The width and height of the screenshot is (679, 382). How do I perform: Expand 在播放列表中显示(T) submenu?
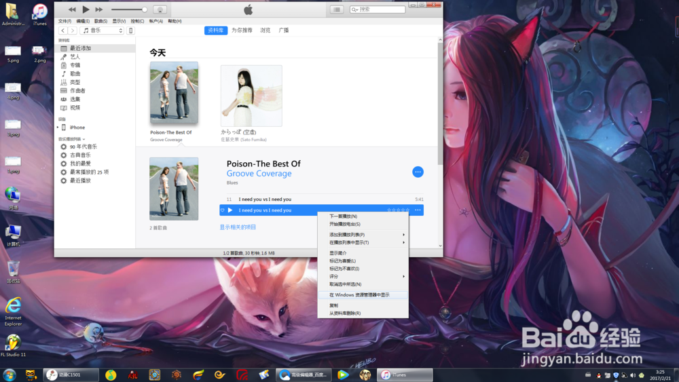click(363, 243)
